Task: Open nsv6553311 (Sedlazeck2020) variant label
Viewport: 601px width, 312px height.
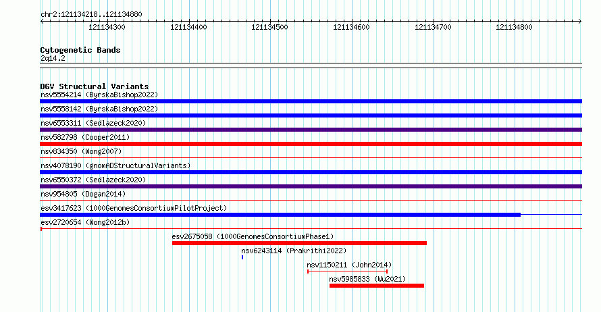Action: [x=93, y=123]
